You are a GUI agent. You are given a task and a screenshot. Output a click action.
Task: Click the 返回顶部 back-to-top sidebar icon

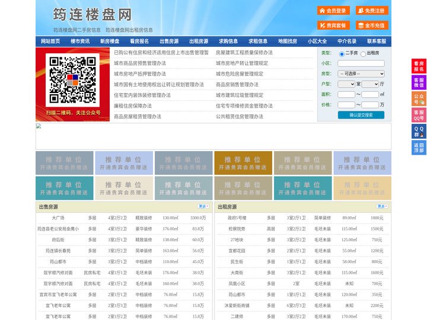coord(419,148)
